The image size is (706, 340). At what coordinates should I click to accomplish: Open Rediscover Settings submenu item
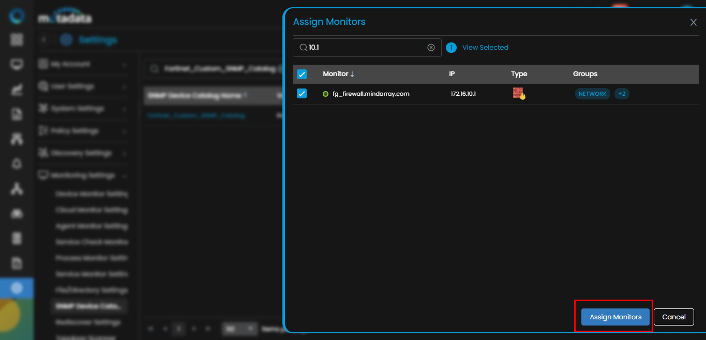pos(88,322)
